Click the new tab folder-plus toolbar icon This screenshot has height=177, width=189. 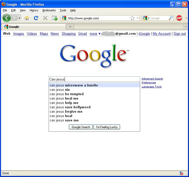(55, 18)
